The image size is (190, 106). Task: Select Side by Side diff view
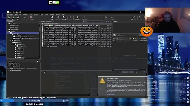click(x=125, y=72)
